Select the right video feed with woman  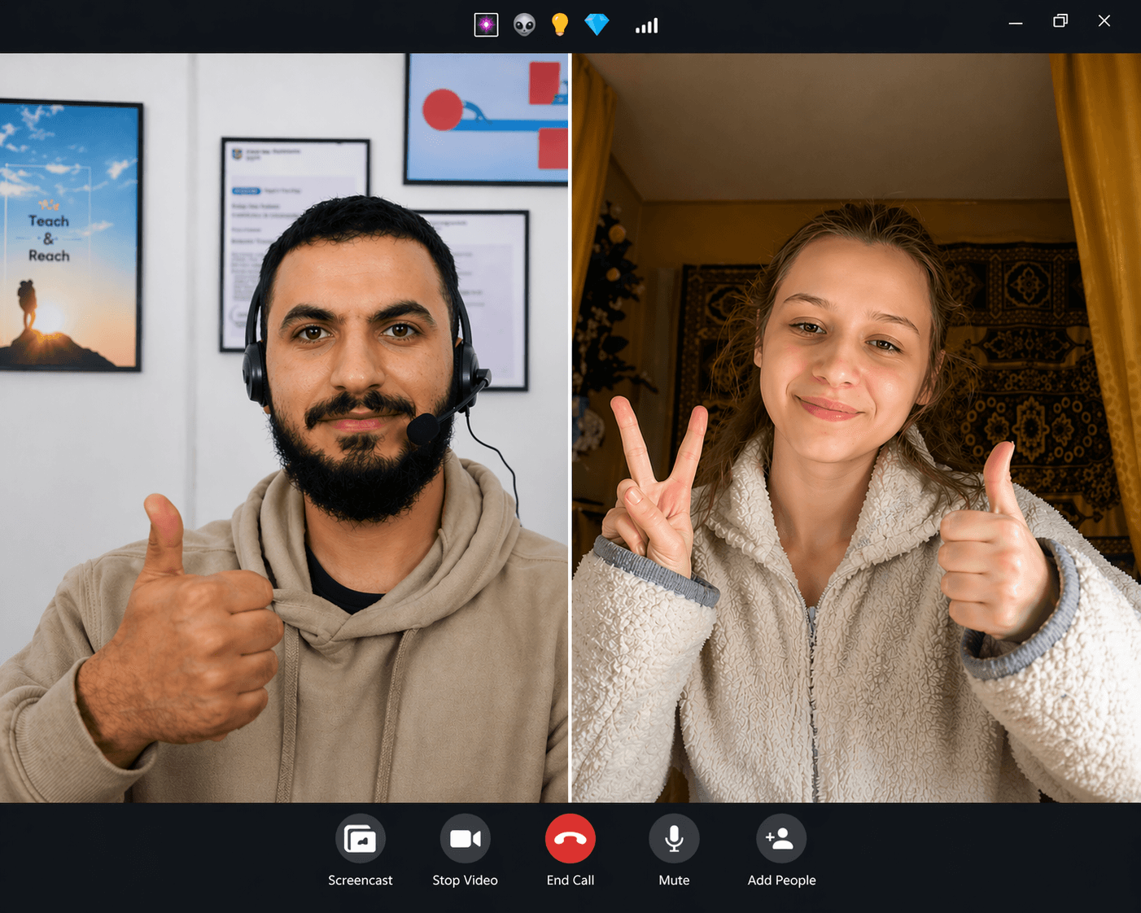(x=856, y=427)
